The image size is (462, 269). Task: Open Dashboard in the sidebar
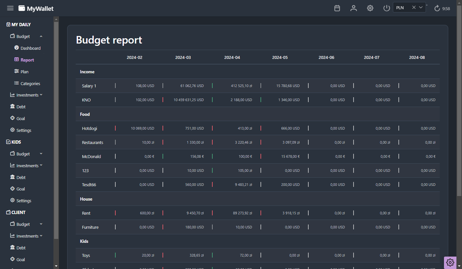(x=30, y=48)
